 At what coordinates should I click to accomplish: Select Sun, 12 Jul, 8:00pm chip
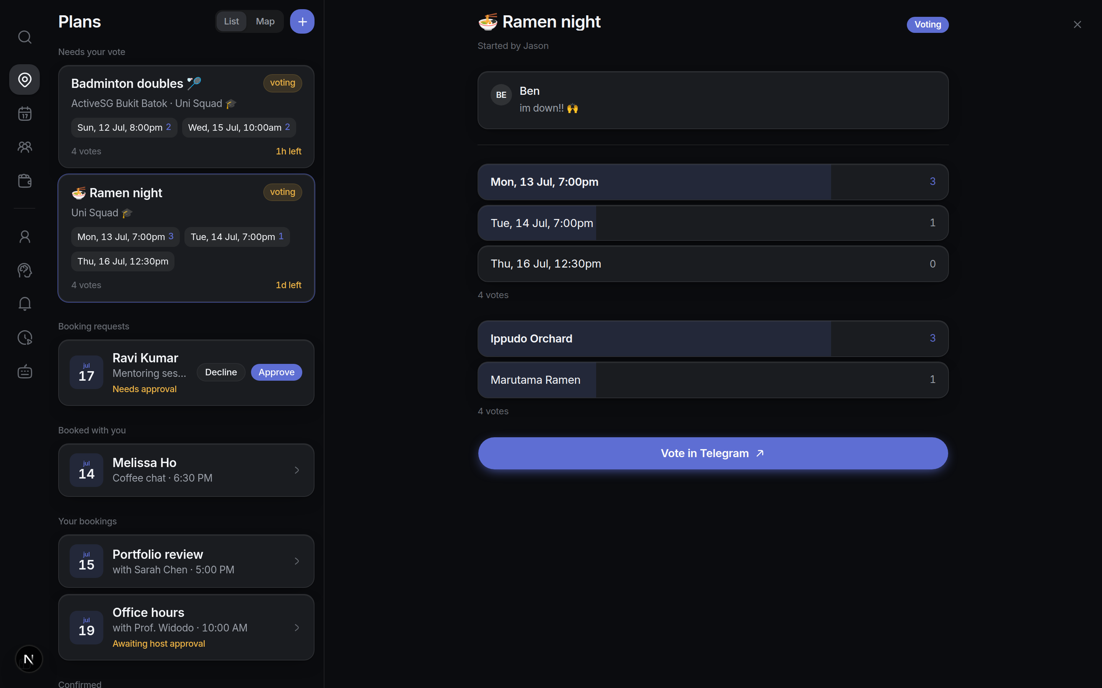124,127
